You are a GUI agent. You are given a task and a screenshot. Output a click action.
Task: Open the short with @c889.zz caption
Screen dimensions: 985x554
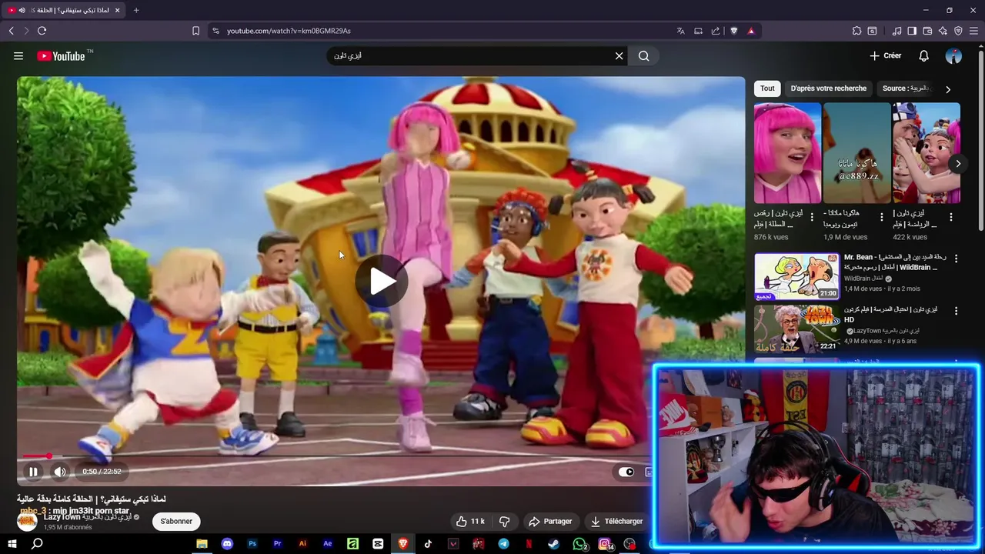tap(856, 153)
